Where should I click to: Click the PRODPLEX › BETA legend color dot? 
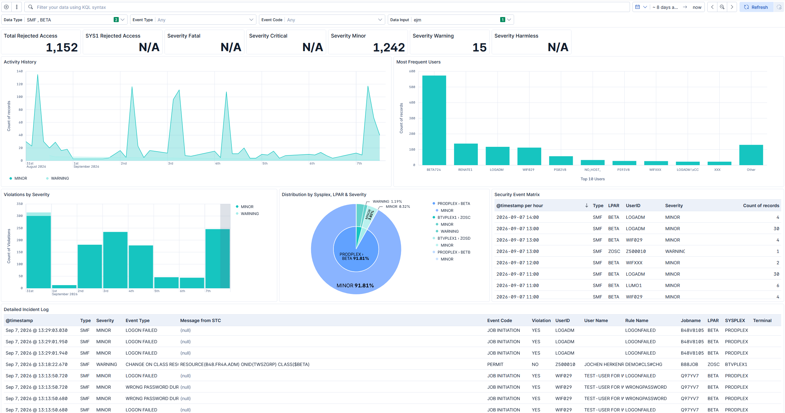pos(434,204)
